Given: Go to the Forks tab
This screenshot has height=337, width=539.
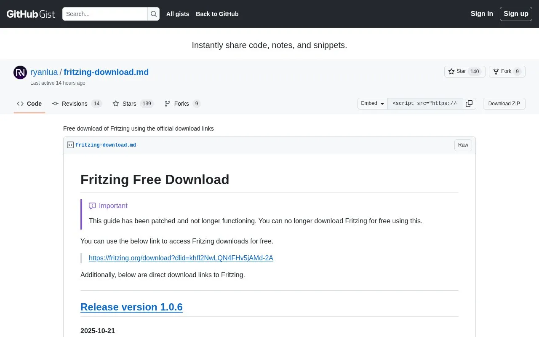Looking at the screenshot, I should pos(182,104).
